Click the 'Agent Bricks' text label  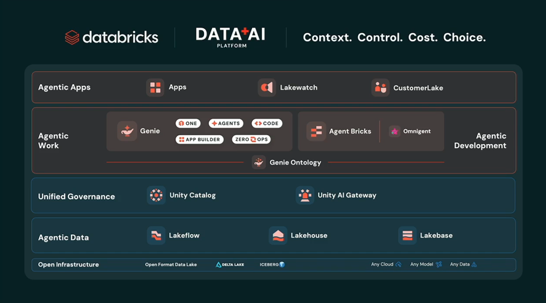(x=350, y=132)
